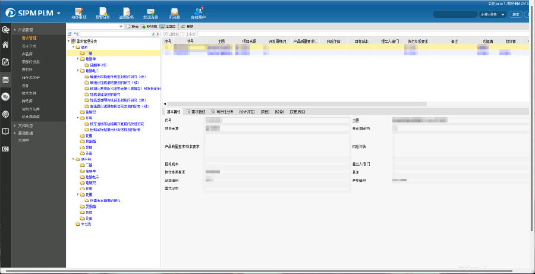
Task: Open 设计开发 in left navigation menu
Action: click(x=30, y=45)
